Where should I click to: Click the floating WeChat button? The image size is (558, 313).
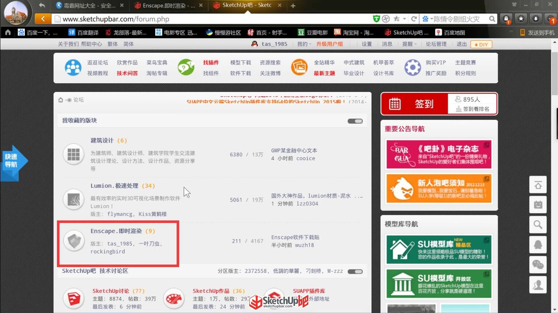pos(538,264)
